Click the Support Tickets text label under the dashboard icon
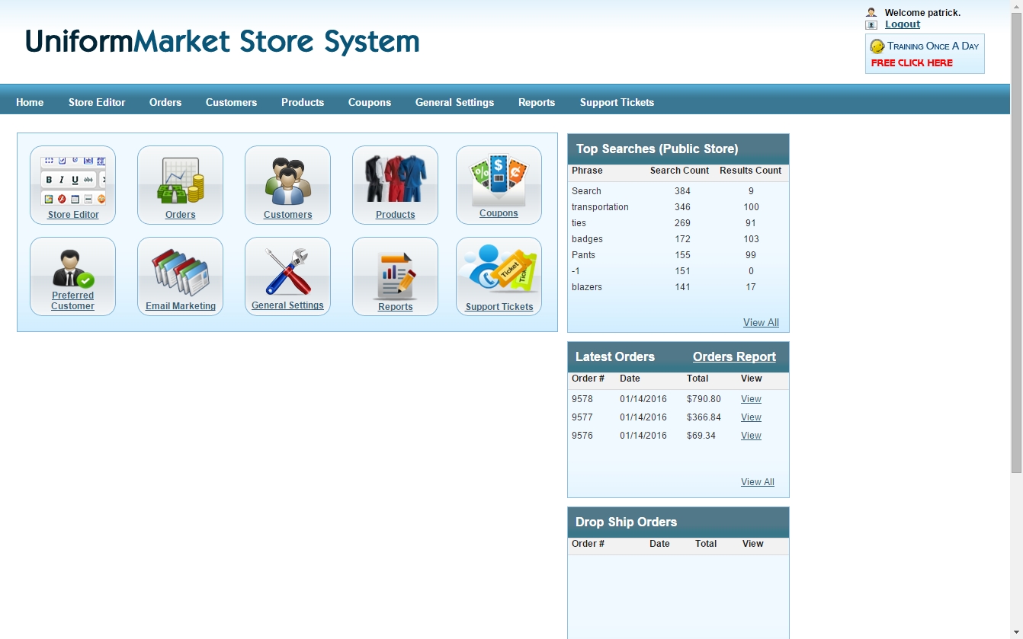1023x639 pixels. click(499, 307)
